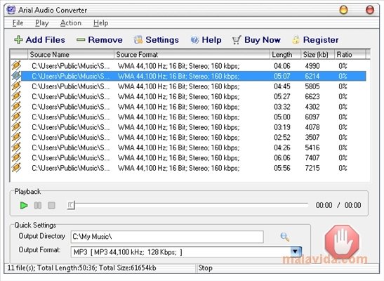Open the File menu
The height and width of the screenshot is (281, 384).
(x=18, y=23)
